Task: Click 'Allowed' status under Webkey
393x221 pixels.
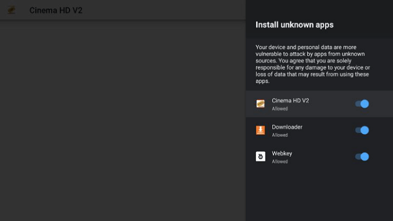Action: pyautogui.click(x=280, y=162)
